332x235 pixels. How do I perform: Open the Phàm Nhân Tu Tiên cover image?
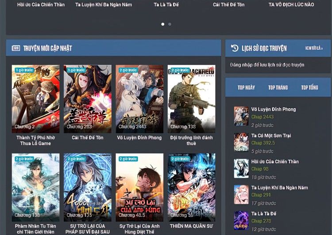[35, 187]
